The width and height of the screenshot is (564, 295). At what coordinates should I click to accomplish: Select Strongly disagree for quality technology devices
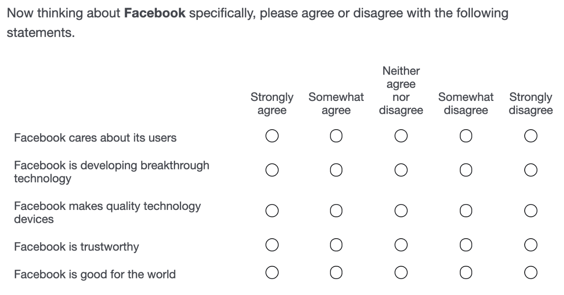[531, 211]
